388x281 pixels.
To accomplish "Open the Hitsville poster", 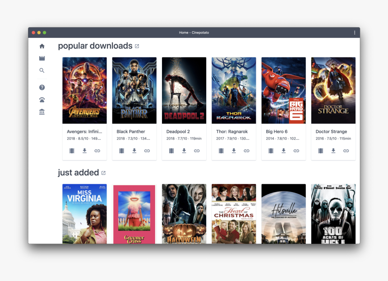I will [284, 214].
